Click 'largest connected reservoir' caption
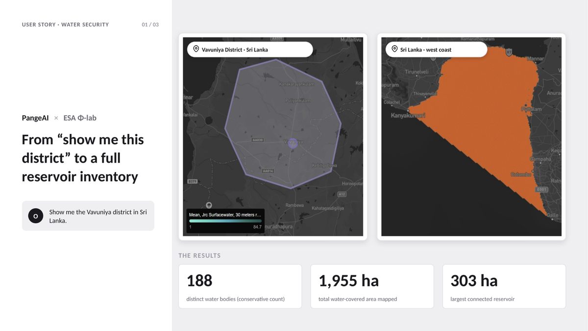The height and width of the screenshot is (331, 588). [483, 299]
